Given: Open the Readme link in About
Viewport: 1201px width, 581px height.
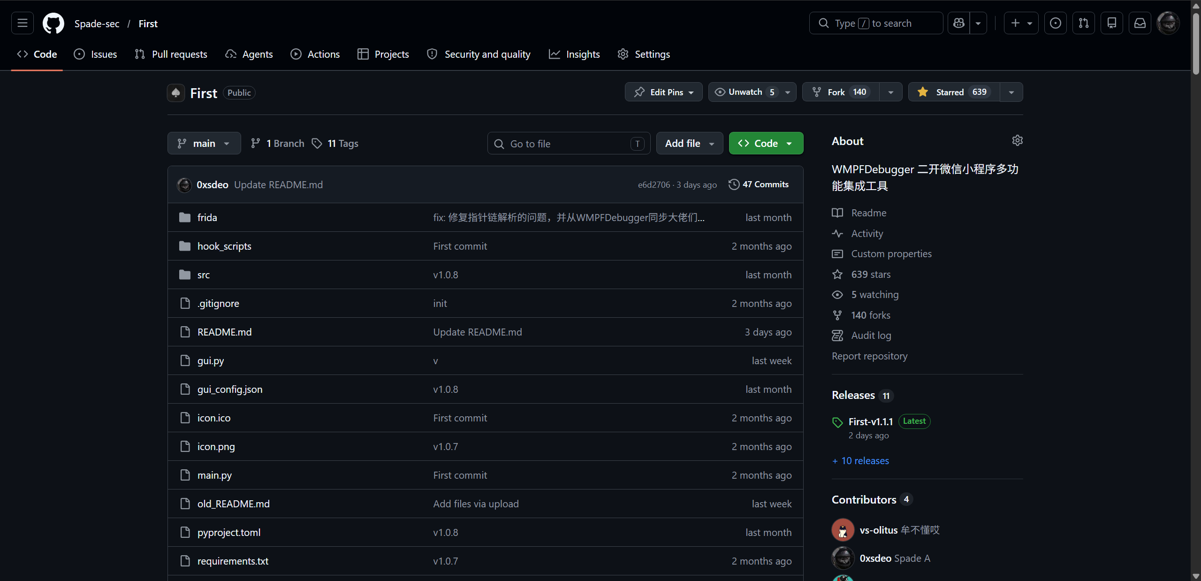Looking at the screenshot, I should (869, 213).
